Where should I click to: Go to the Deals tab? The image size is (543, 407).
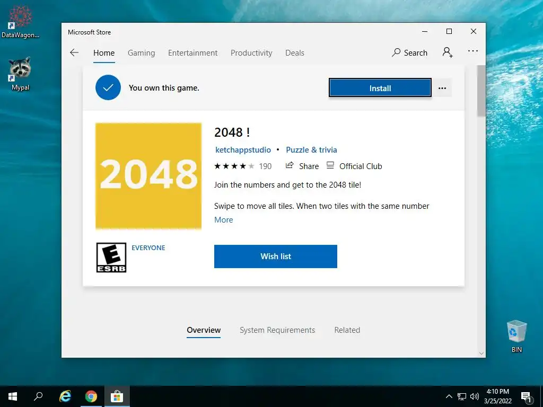[295, 53]
